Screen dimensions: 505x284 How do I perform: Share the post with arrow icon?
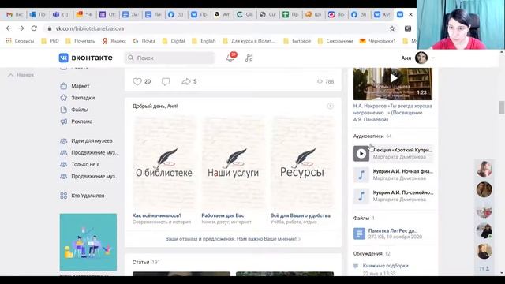pyautogui.click(x=186, y=81)
